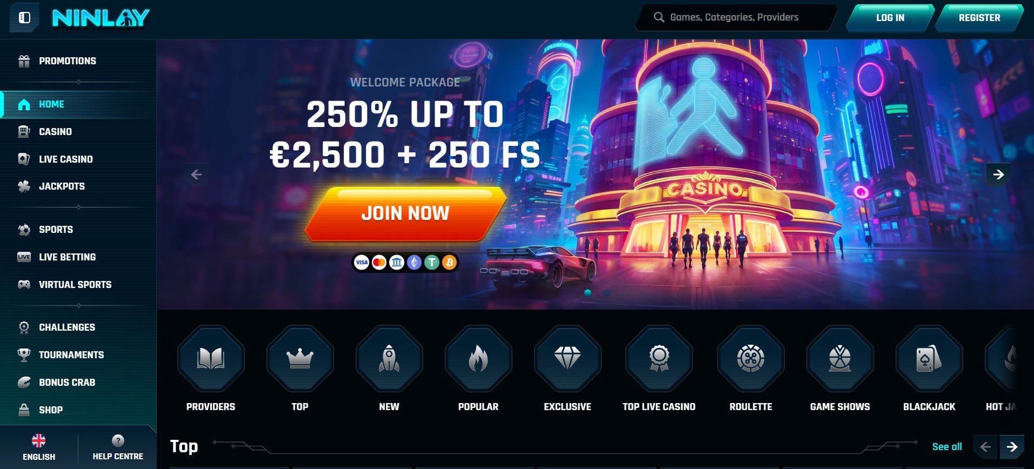Choose the Popular flame category icon
1034x469 pixels.
pos(478,359)
